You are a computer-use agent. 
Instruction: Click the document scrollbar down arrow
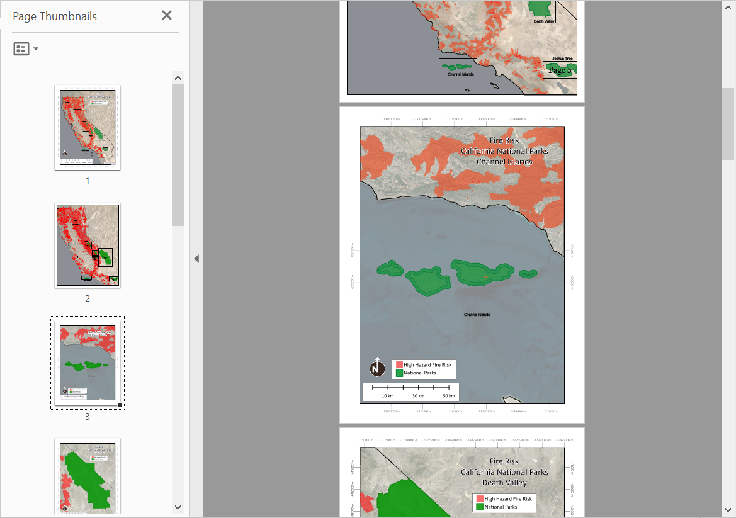pos(728,510)
